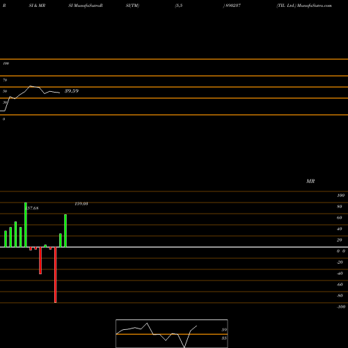Viewport: 348px width, 348px height.
Task: Click the RSI axis label 70
Action: pos(5,80)
